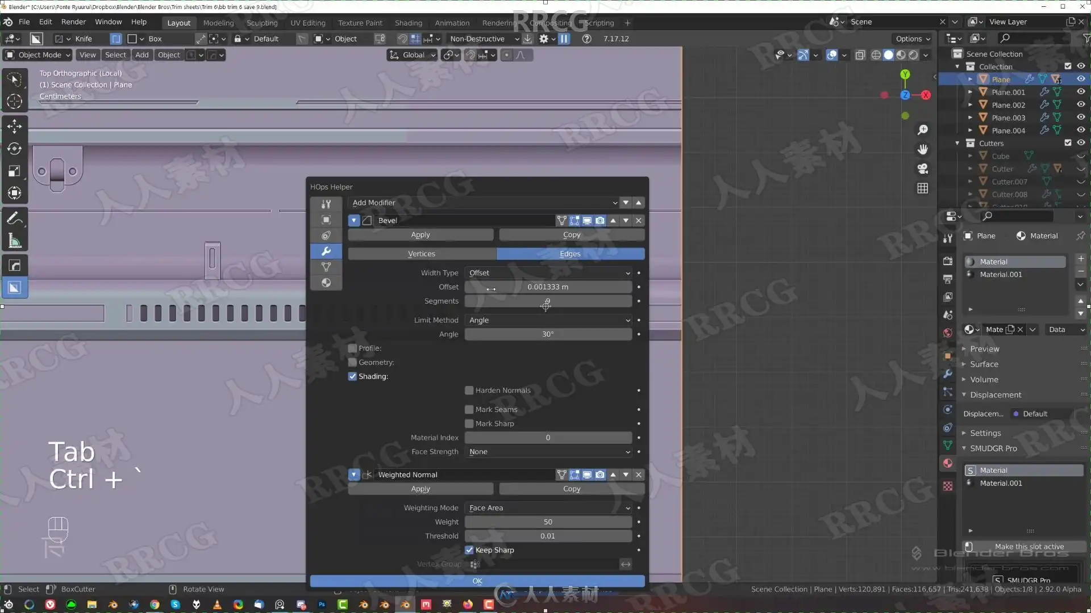Select the Measure ruler tool
This screenshot has width=1091, height=613.
click(x=14, y=241)
